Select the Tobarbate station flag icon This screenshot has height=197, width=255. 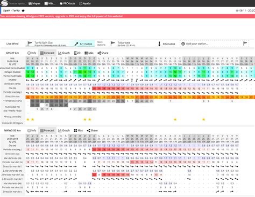tap(112, 43)
